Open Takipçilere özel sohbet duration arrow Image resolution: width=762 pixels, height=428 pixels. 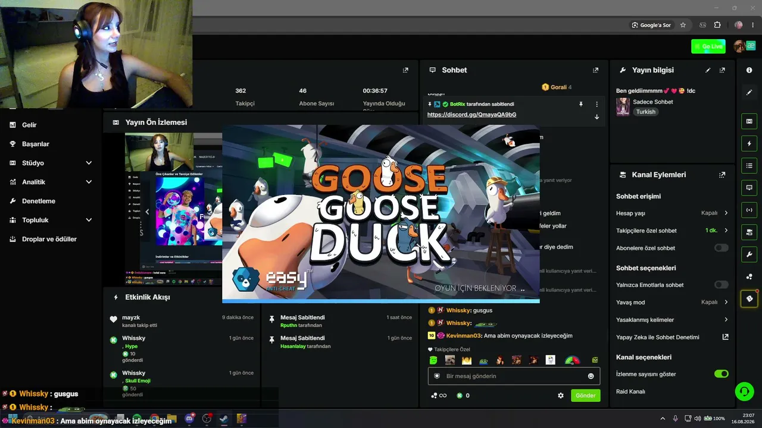point(726,231)
